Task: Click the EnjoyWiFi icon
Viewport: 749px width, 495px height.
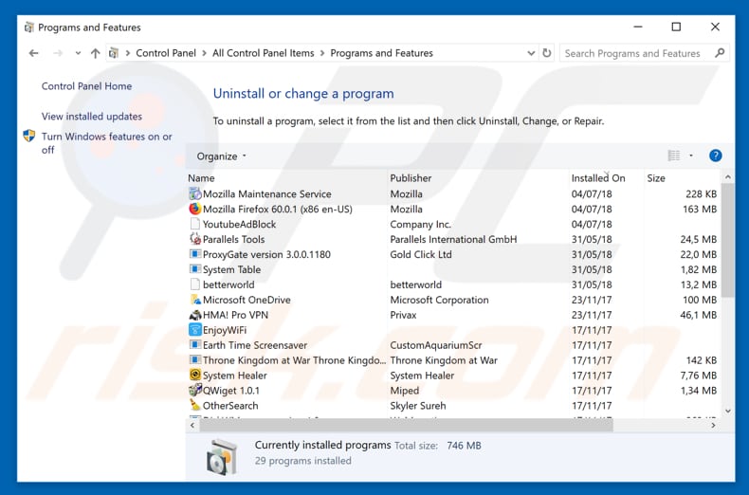Action: coord(195,330)
